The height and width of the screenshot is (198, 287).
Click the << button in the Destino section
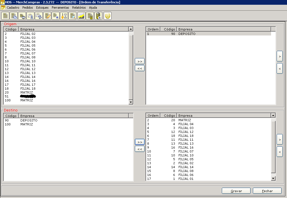pos(140,149)
